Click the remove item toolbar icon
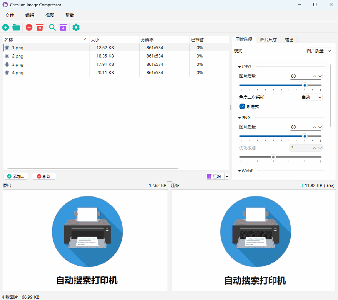 (x=29, y=27)
